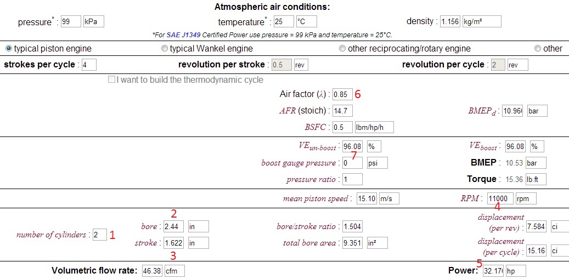Click the BSFC value field
The width and height of the screenshot is (569, 279).
click(x=342, y=128)
